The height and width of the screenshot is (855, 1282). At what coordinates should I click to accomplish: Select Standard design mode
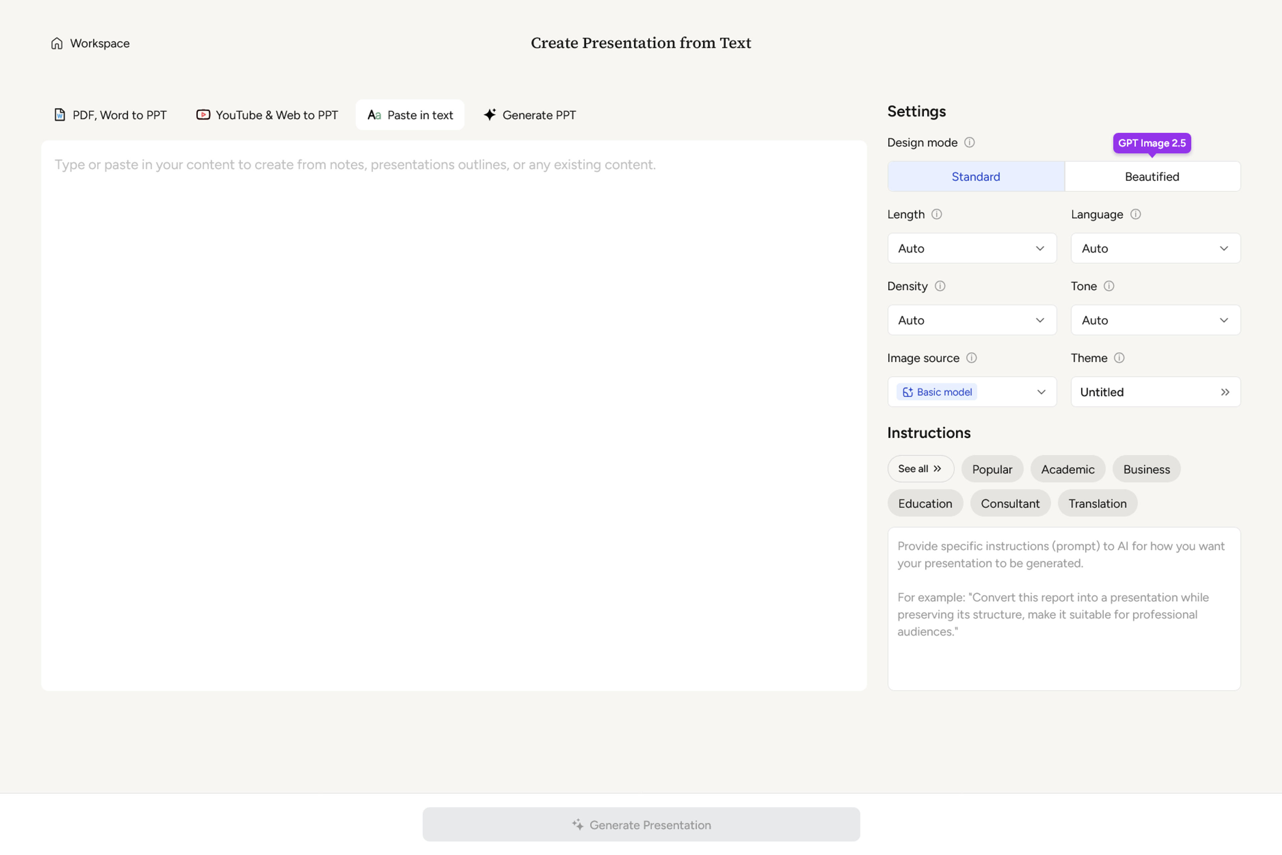tap(976, 176)
